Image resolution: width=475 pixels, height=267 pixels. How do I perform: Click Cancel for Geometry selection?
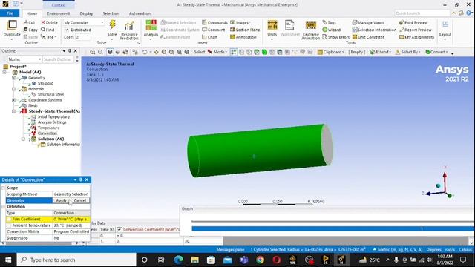coord(80,200)
